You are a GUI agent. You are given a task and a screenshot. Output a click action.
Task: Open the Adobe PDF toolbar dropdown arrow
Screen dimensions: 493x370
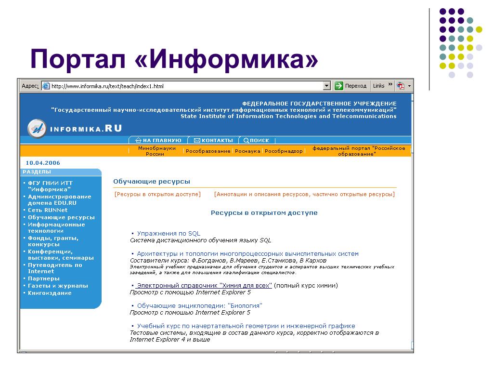(x=409, y=86)
